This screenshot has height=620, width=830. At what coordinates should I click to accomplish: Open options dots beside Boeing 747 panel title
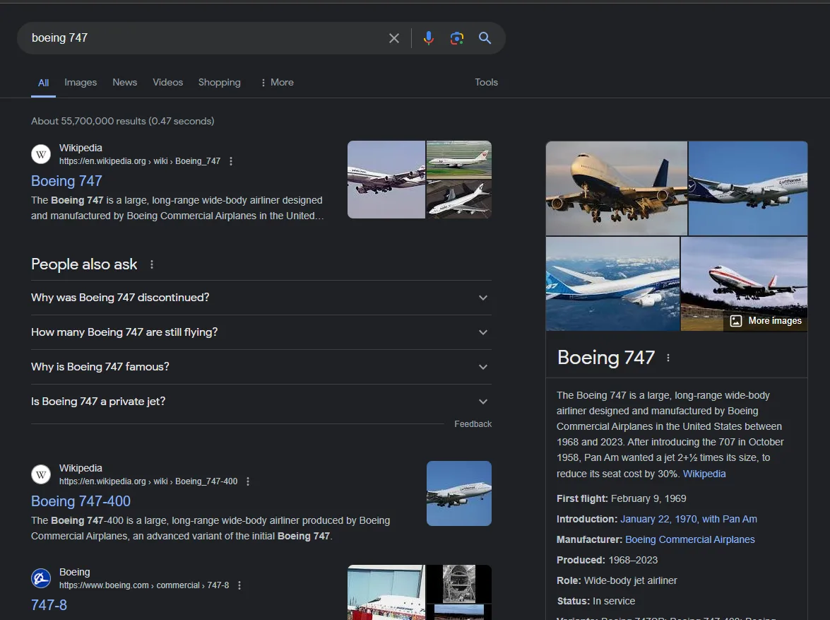click(x=668, y=358)
